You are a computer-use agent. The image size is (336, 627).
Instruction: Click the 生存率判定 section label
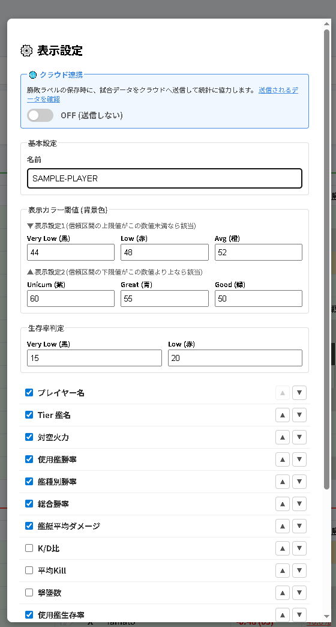pyautogui.click(x=46, y=329)
